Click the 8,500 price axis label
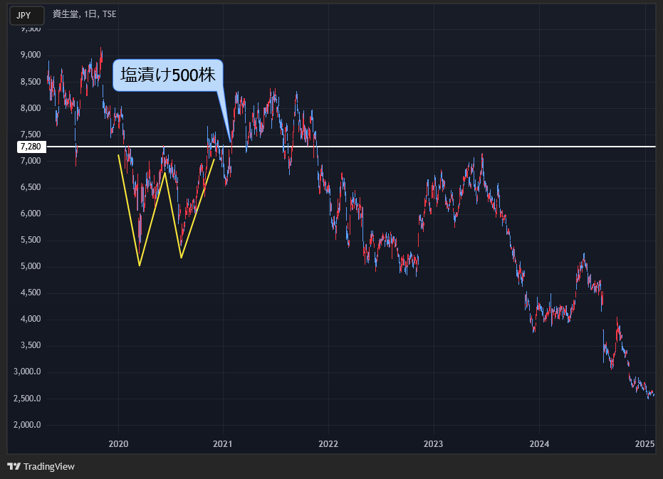Viewport: 663px width, 479px height. coord(31,82)
